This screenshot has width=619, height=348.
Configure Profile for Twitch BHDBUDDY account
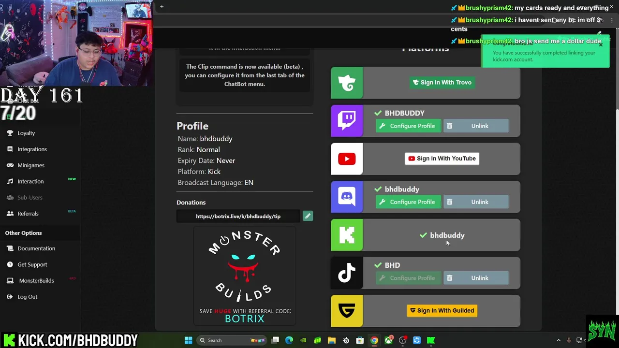tap(408, 126)
